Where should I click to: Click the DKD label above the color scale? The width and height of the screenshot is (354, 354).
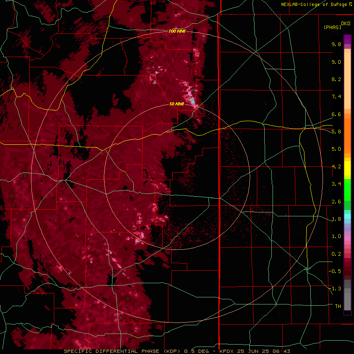(x=346, y=24)
